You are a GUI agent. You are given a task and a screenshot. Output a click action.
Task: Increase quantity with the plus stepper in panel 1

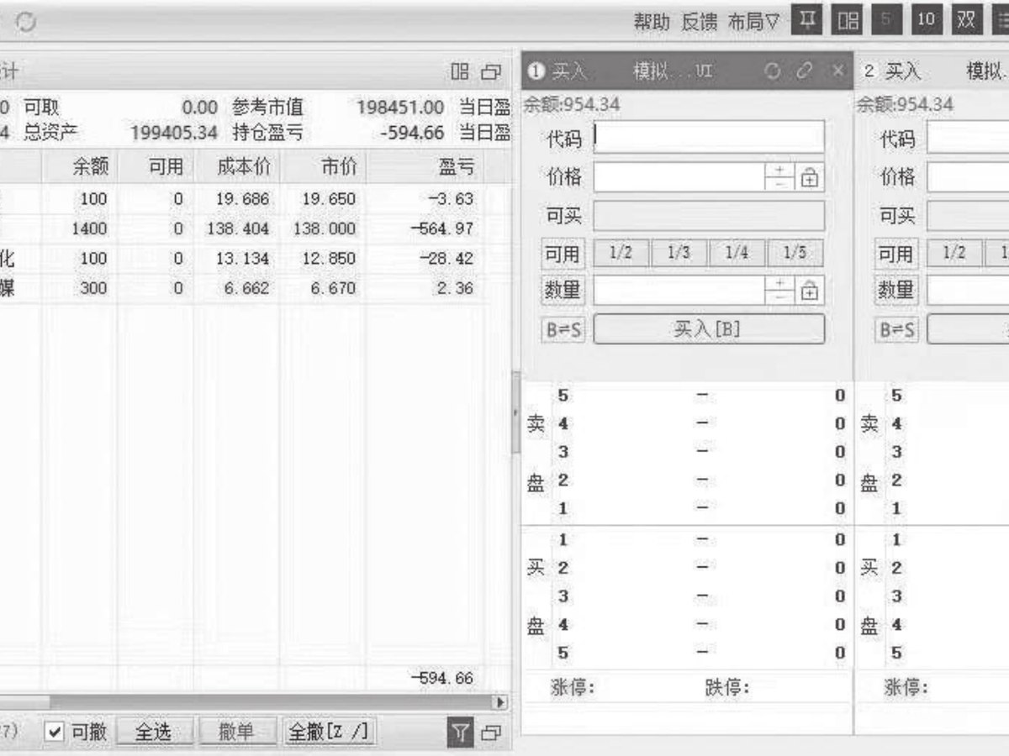point(780,284)
